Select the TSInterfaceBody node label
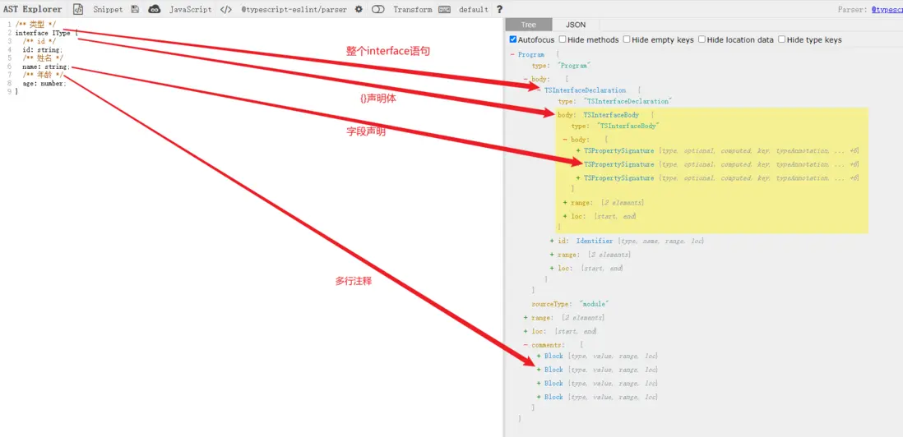The width and height of the screenshot is (903, 437). coord(611,115)
